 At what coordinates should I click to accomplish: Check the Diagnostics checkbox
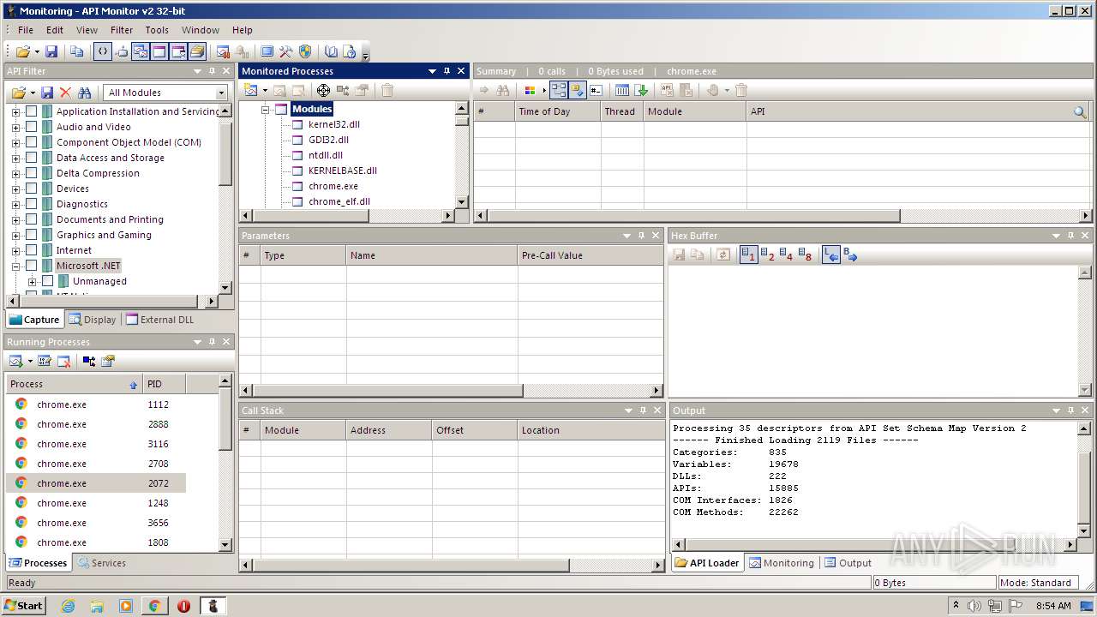(32, 204)
